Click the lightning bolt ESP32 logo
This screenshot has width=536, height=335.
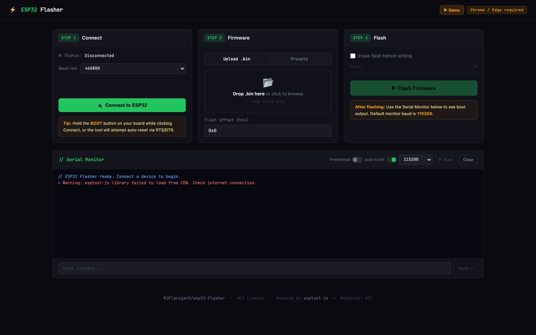point(12,10)
